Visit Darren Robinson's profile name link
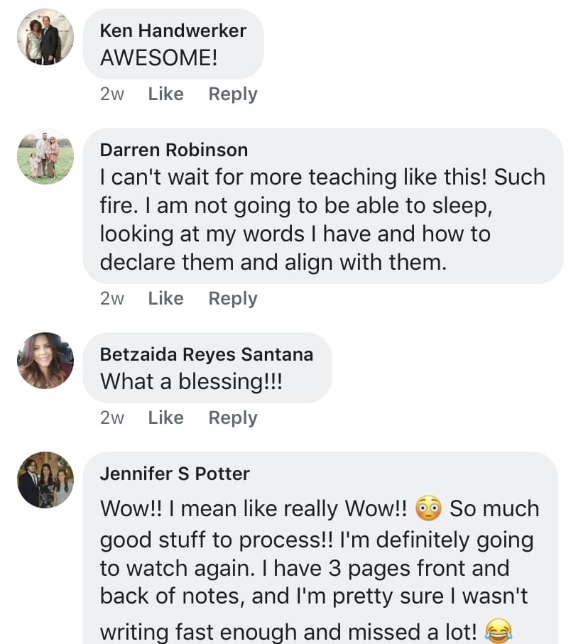 [174, 150]
